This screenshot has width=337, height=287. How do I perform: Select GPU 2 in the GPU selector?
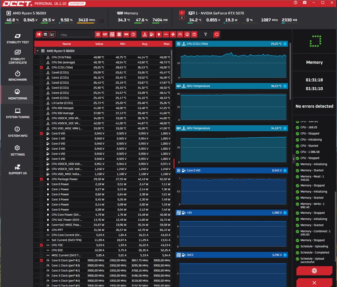point(182,18)
